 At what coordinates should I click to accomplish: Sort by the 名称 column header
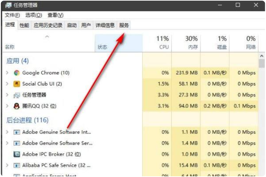(x=49, y=43)
